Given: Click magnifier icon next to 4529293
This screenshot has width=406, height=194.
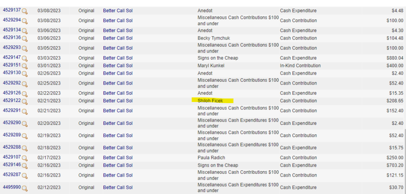Looking at the screenshot, I should [x=25, y=49].
